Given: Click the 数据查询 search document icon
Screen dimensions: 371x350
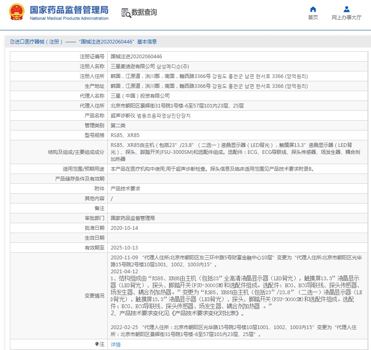Looking at the screenshot, I should point(126,13).
